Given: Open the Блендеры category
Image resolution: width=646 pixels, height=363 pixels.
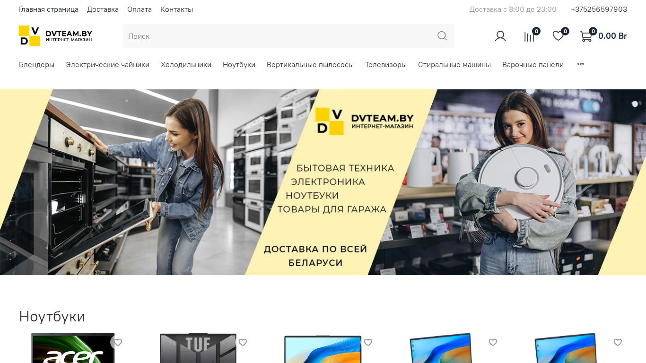Looking at the screenshot, I should pyautogui.click(x=37, y=65).
